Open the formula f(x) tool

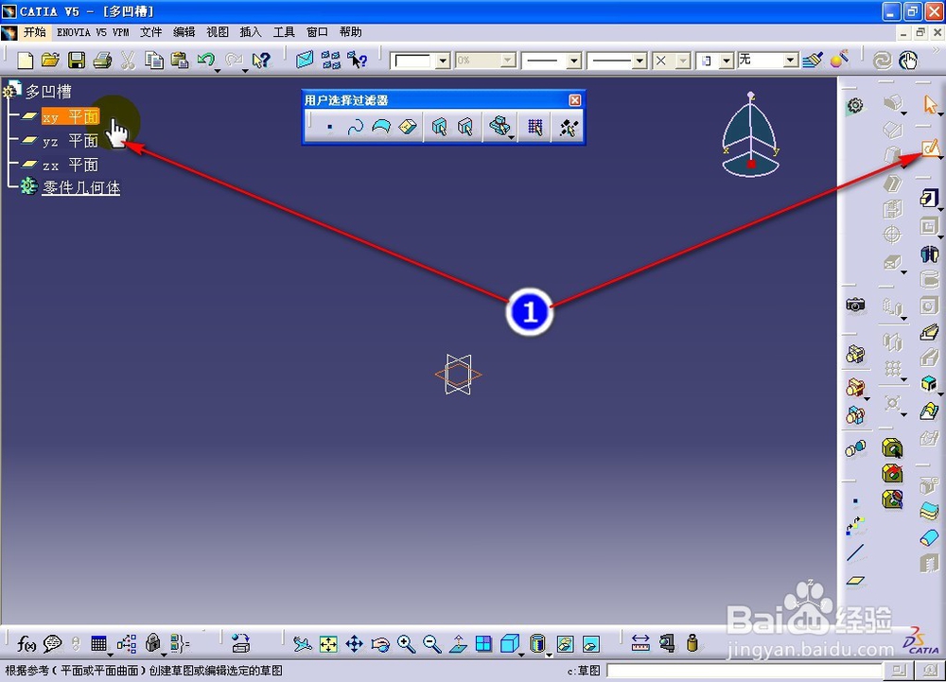pos(26,644)
